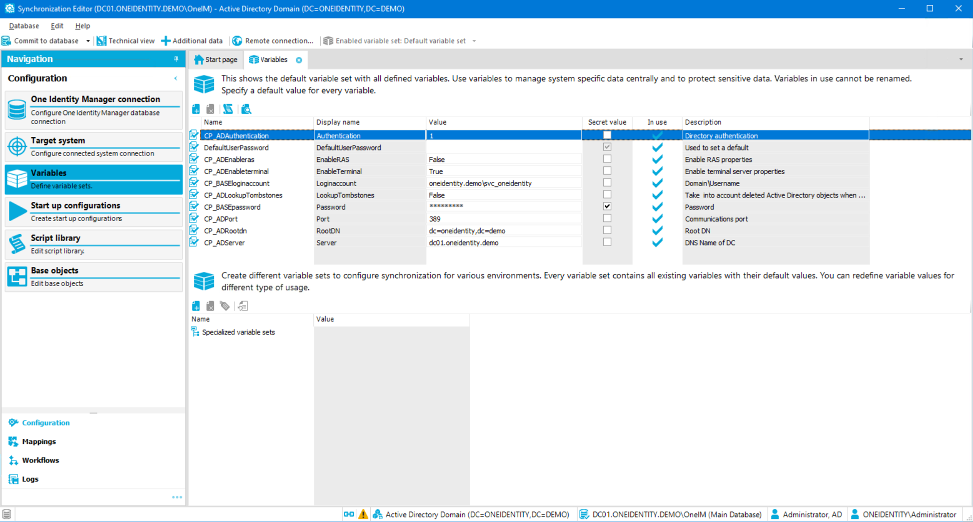Toggle Secret value checkbox for CP_BASEloginaccount
Screen dimensions: 973x522
click(607, 182)
